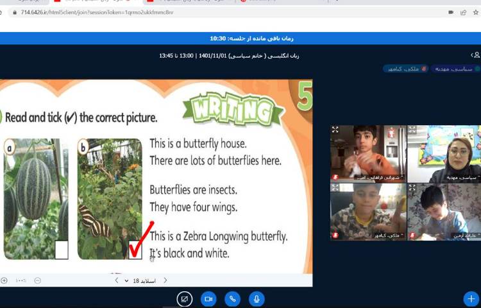Mute the microphone

coord(257,299)
